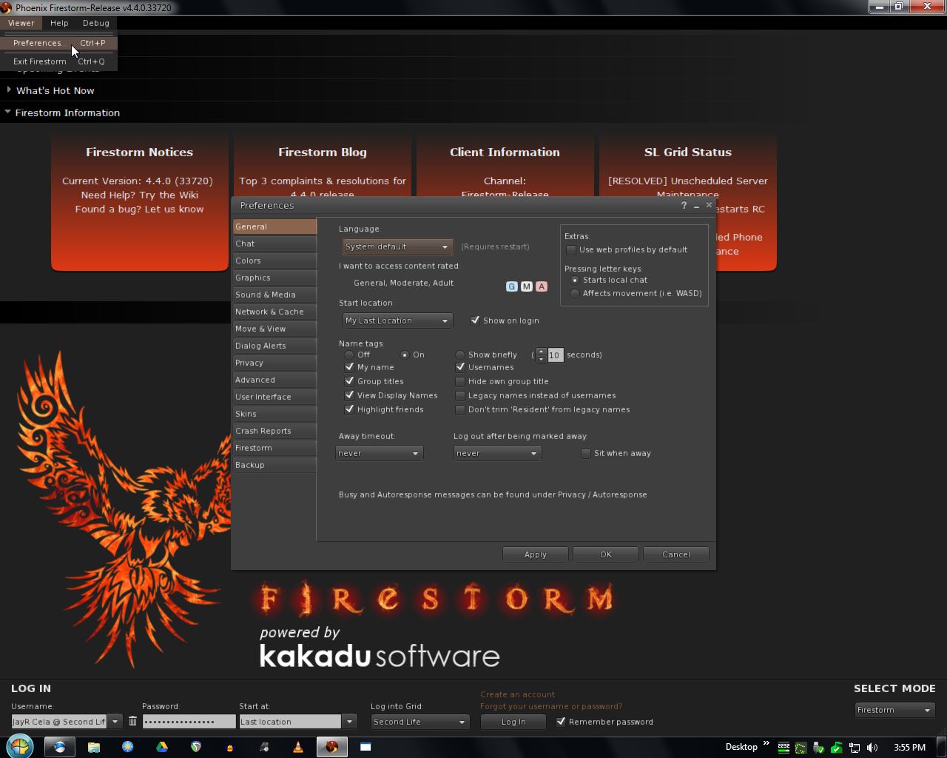The width and height of the screenshot is (947, 758).
Task: Open Preferences help question mark
Action: [x=684, y=206]
